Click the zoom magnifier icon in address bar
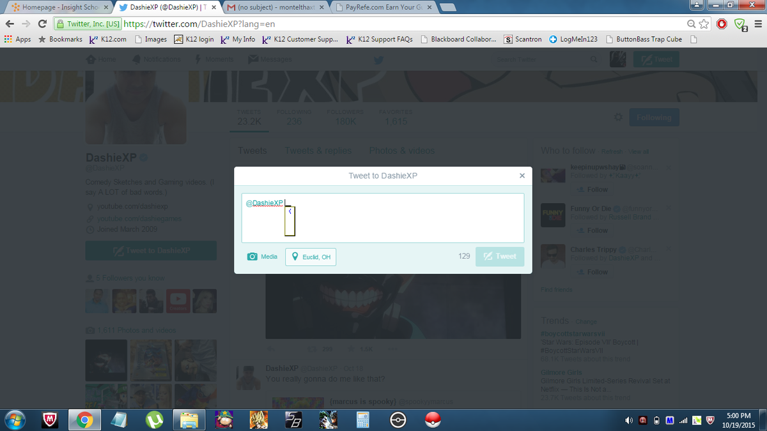The width and height of the screenshot is (767, 431). pos(692,24)
